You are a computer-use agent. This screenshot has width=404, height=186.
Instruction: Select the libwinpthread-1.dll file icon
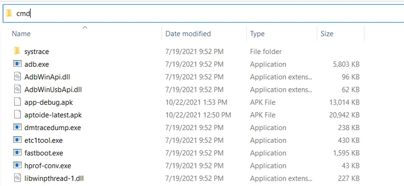(x=17, y=178)
